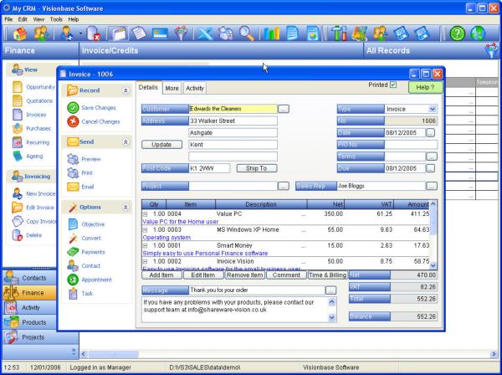Open the View menu
502x375 pixels.
pyautogui.click(x=38, y=19)
